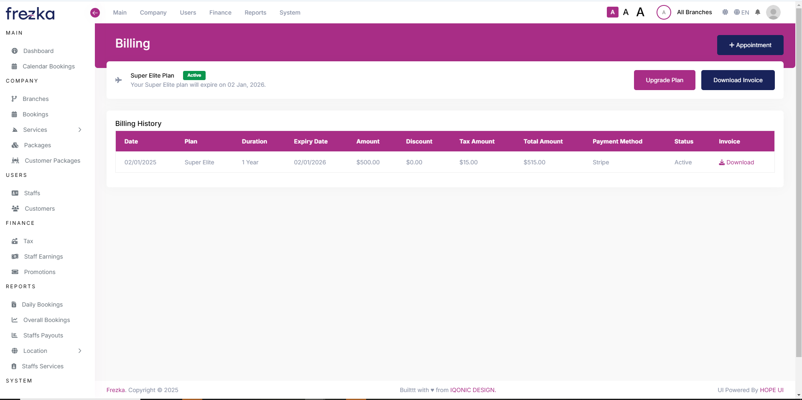Select the small font size option
The height and width of the screenshot is (400, 802).
tap(626, 12)
